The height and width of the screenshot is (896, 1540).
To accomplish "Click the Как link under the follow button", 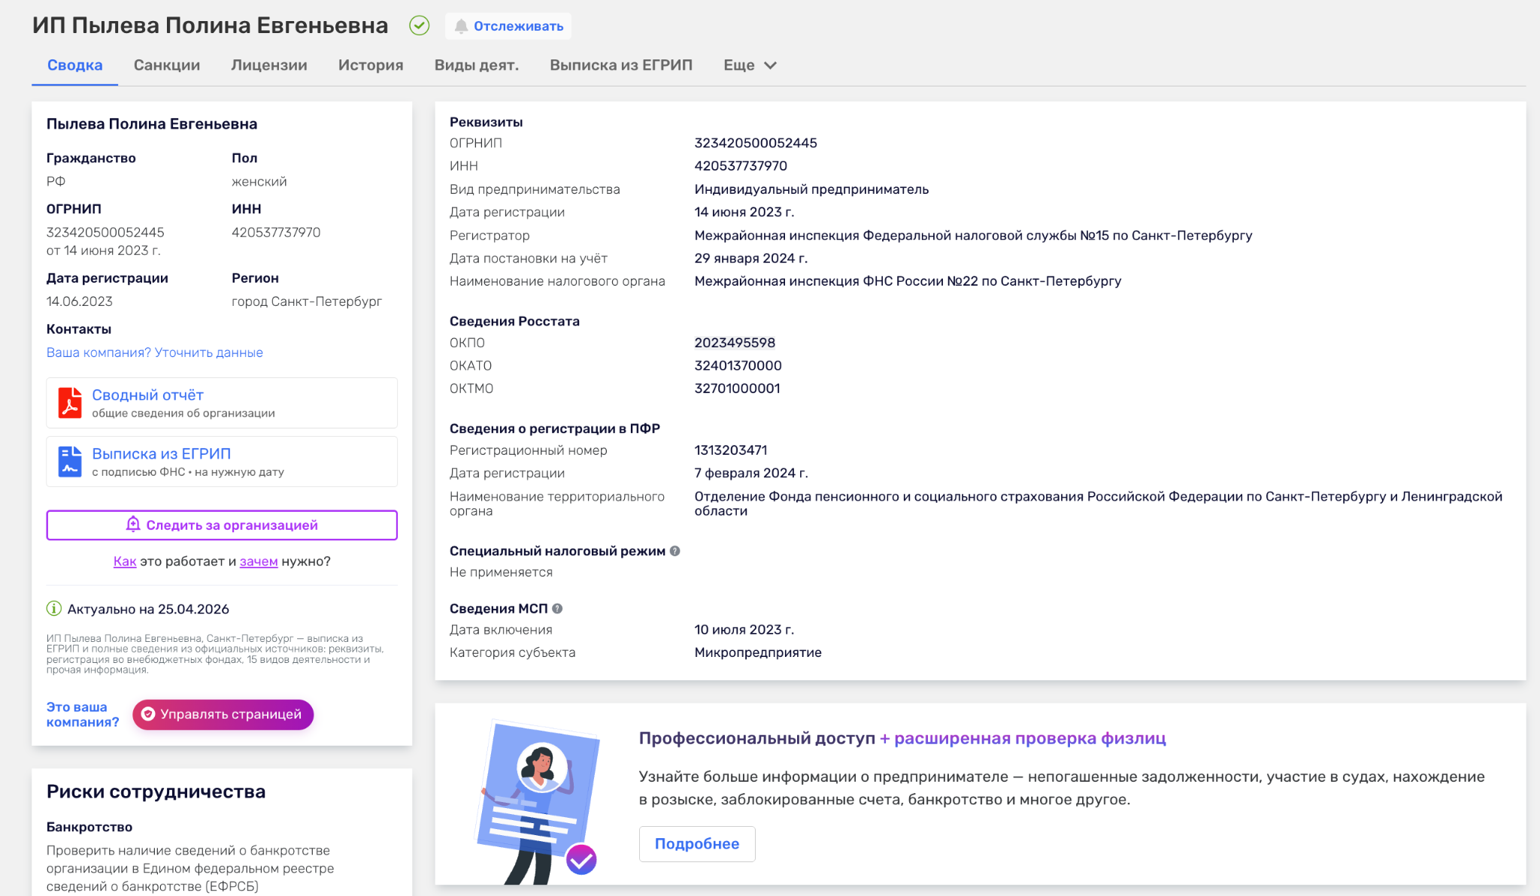I will coord(125,562).
